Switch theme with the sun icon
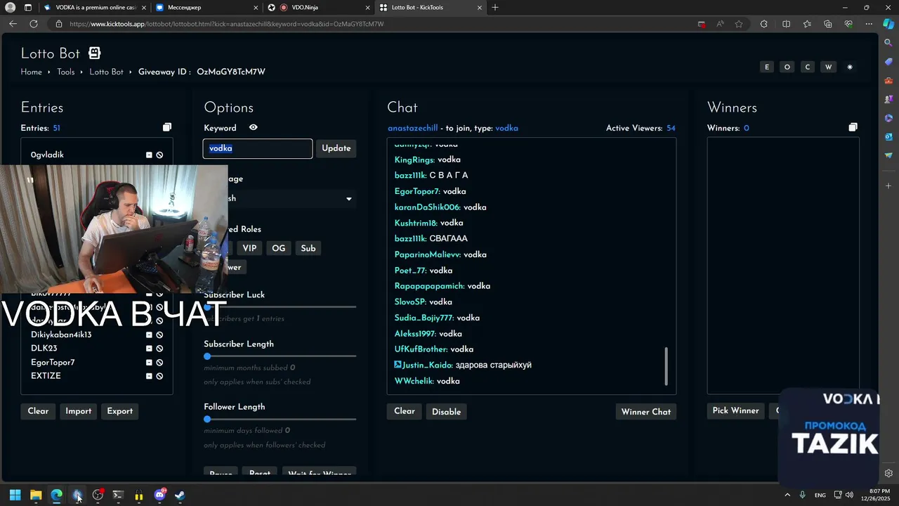This screenshot has width=899, height=506. click(850, 67)
